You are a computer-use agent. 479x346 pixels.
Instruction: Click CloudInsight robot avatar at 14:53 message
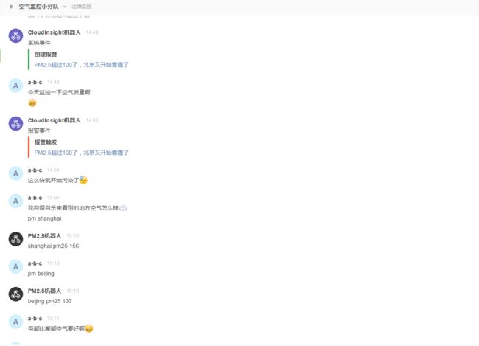pyautogui.click(x=15, y=124)
